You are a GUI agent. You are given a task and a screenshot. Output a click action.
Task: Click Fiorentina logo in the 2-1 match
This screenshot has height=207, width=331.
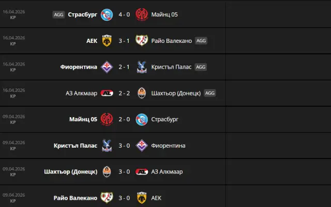(x=107, y=67)
